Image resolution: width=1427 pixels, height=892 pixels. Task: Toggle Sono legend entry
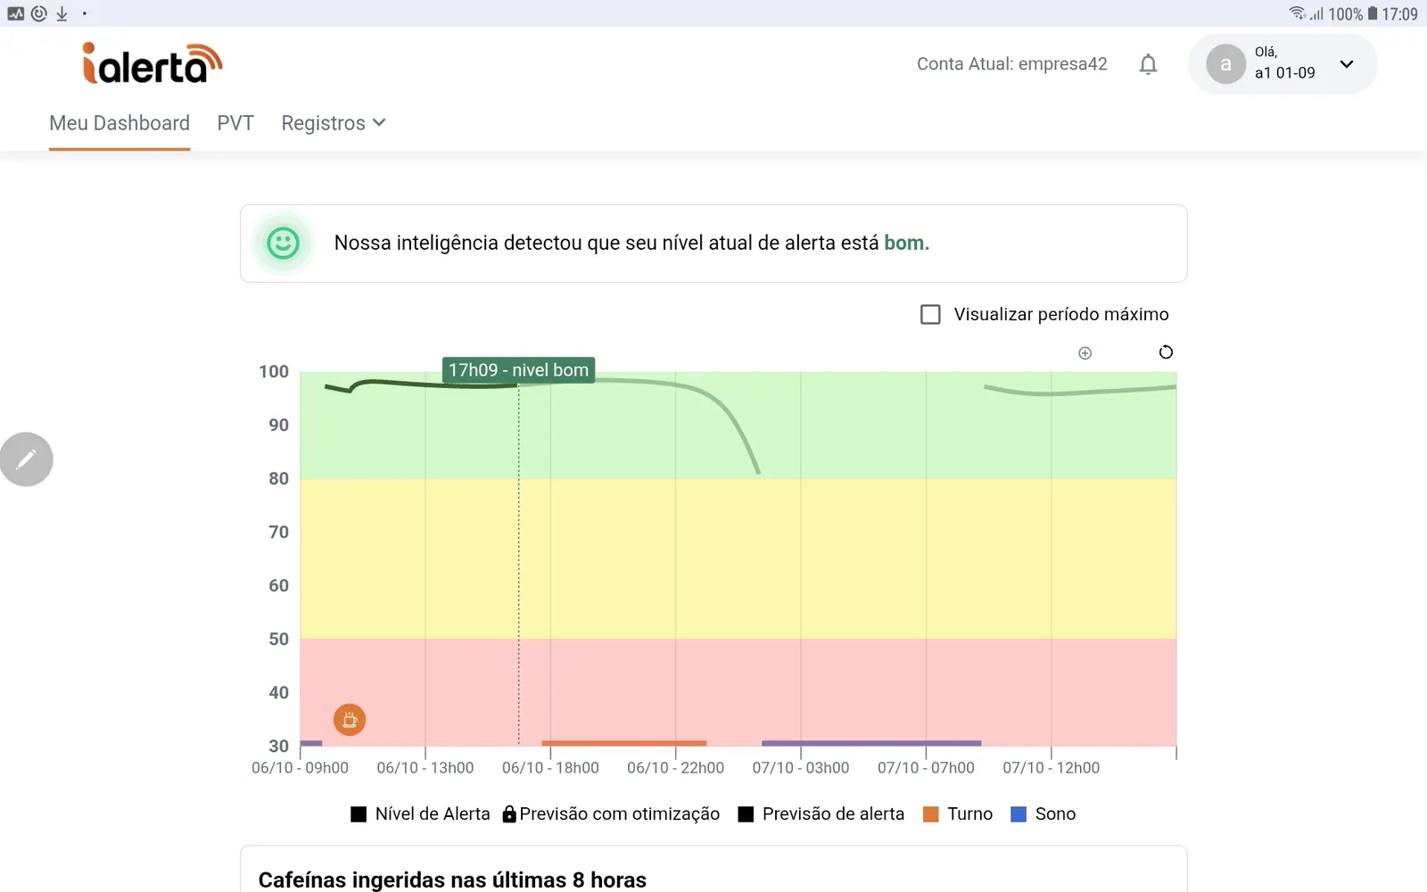[1043, 814]
